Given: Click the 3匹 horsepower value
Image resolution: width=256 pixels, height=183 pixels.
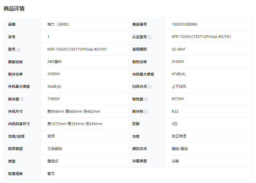Looking at the screenshot, I should 175,124.
